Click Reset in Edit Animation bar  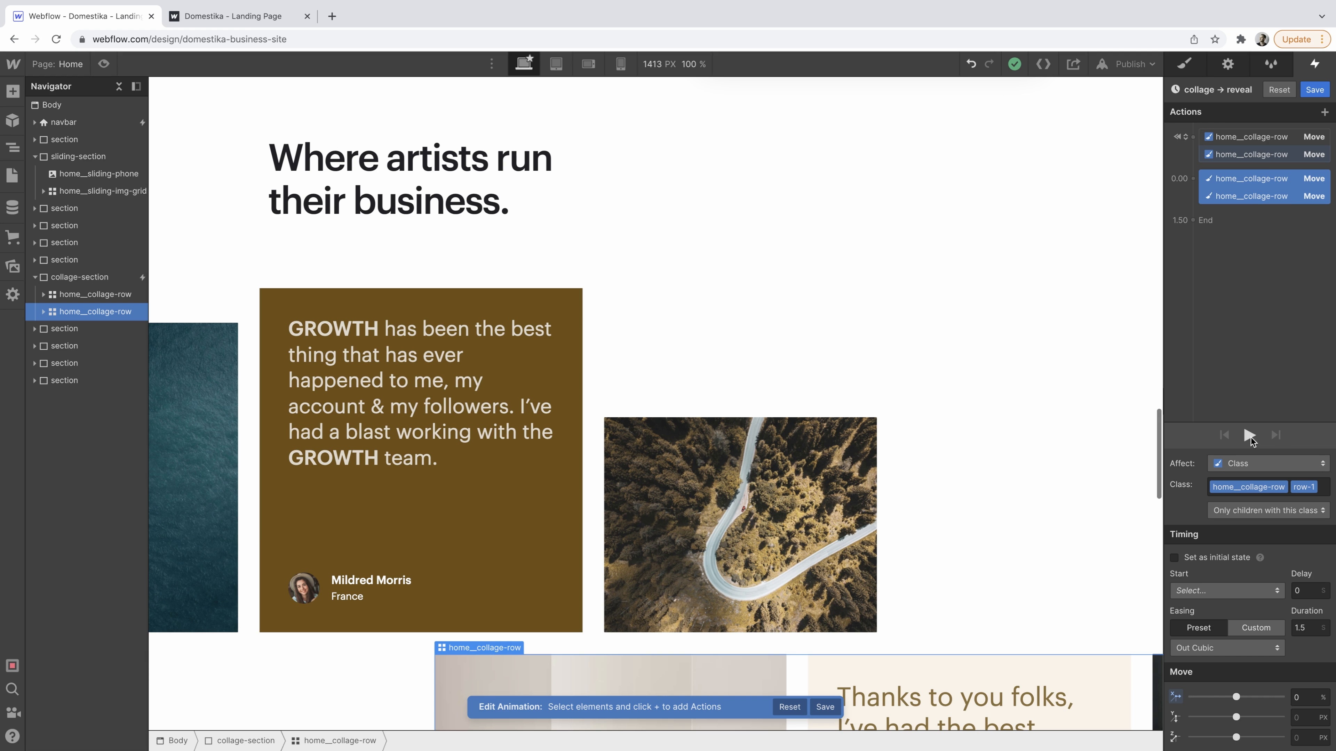[789, 707]
